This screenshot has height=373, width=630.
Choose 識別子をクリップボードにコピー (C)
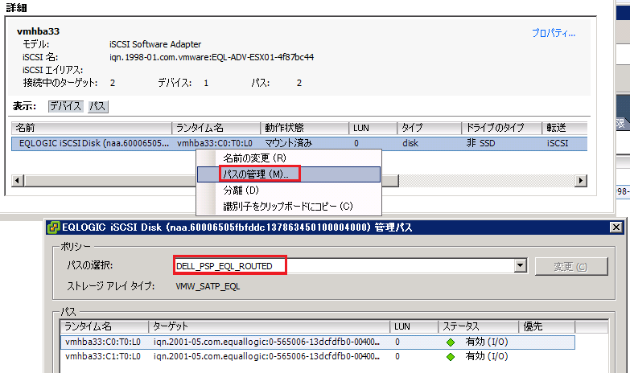pyautogui.click(x=289, y=206)
